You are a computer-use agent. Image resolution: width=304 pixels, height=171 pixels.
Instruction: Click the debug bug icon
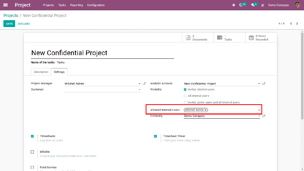tap(234, 5)
